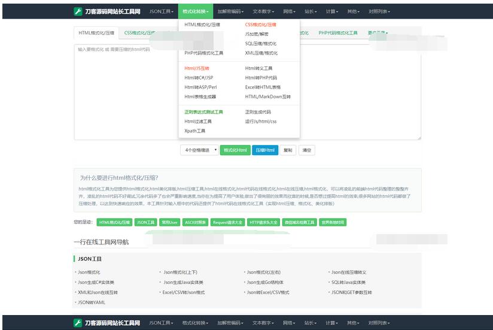Choose HTML/MarkDown互转 menu item
The height and width of the screenshot is (330, 493).
(267, 96)
